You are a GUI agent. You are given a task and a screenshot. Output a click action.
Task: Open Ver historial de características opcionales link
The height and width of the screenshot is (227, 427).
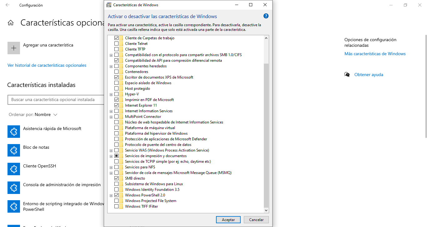pyautogui.click(x=47, y=65)
